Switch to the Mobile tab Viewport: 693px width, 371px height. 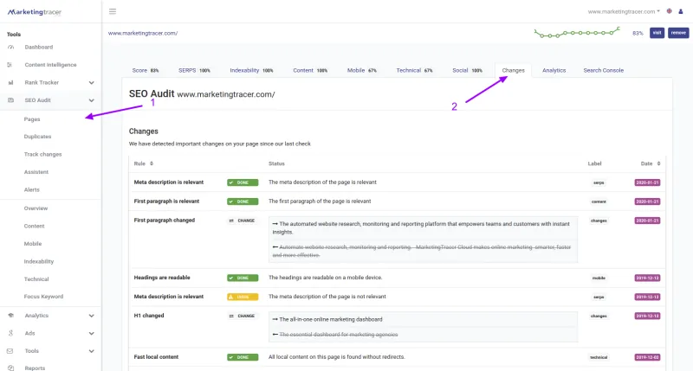361,70
